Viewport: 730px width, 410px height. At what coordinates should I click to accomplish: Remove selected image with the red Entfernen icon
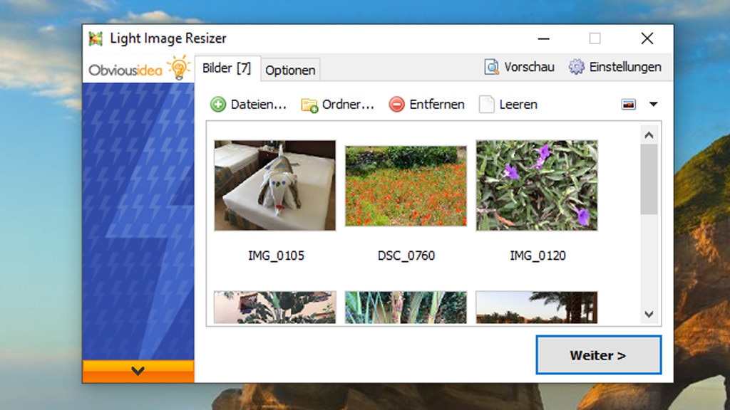[397, 104]
